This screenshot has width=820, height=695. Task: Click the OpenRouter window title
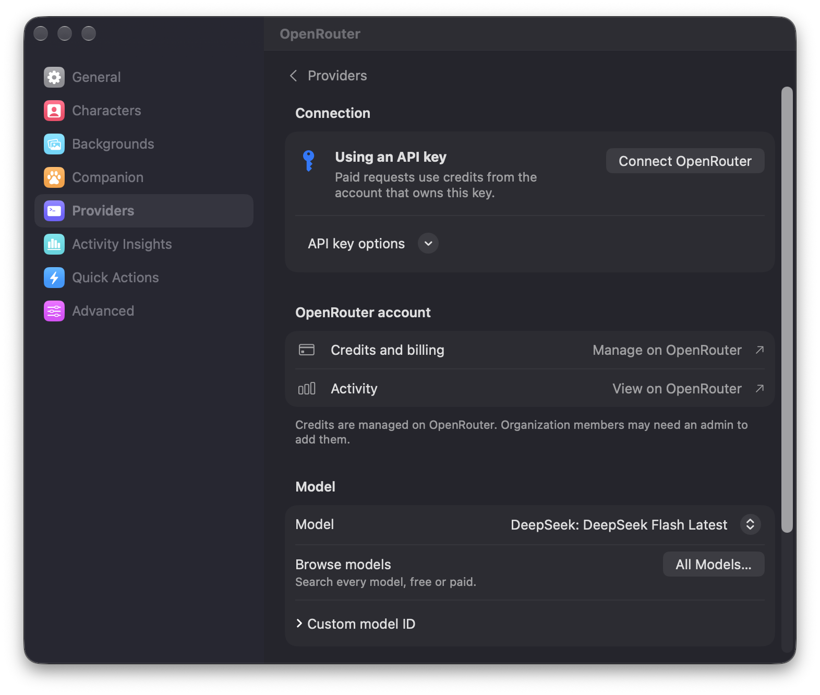pos(320,34)
